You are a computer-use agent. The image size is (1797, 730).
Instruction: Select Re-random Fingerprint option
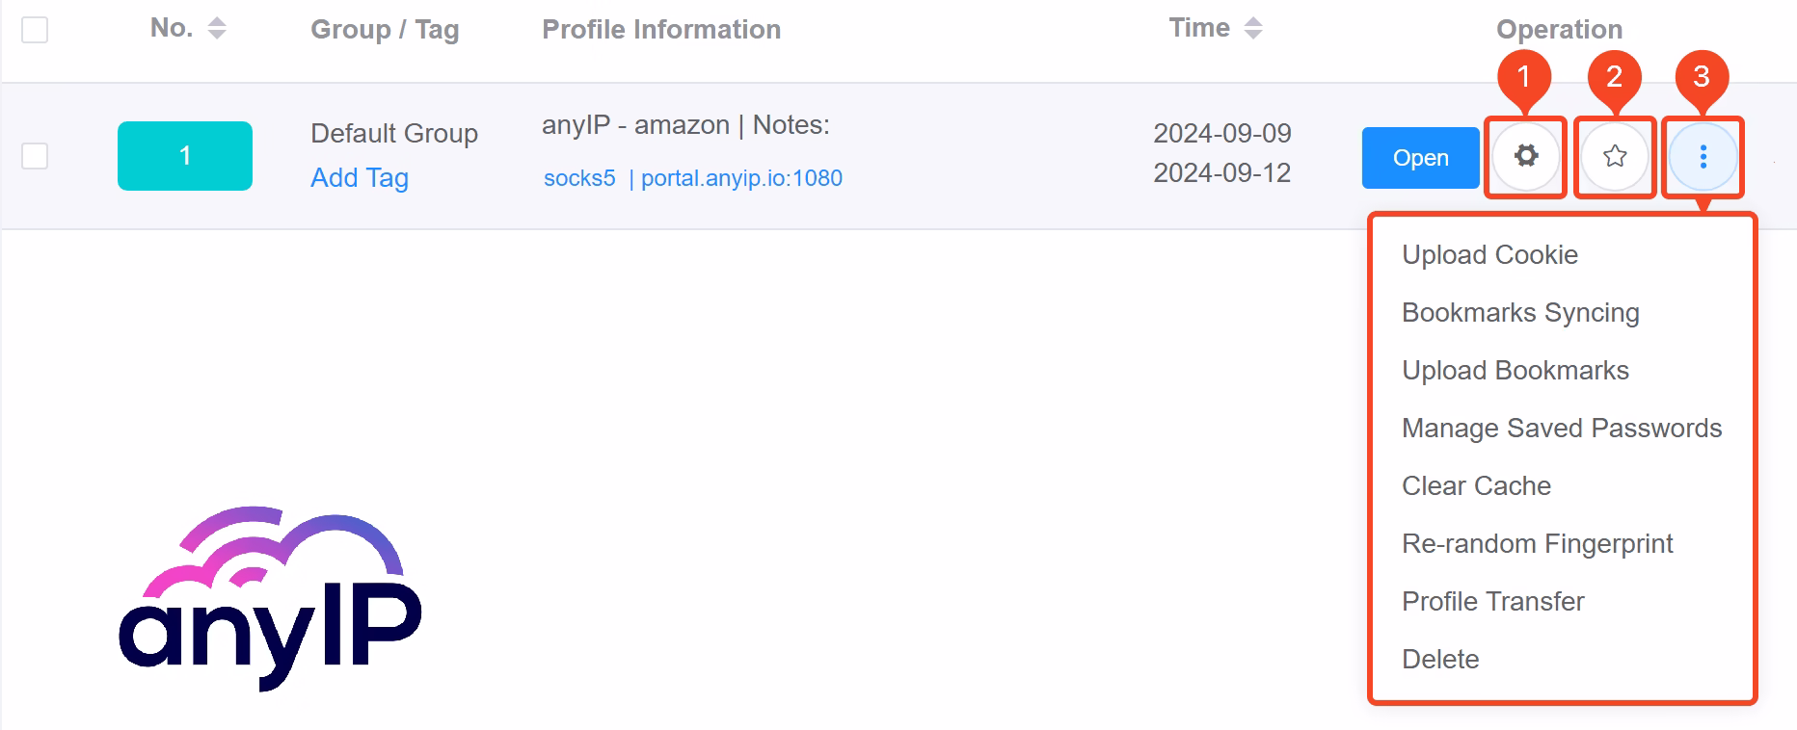1537,544
